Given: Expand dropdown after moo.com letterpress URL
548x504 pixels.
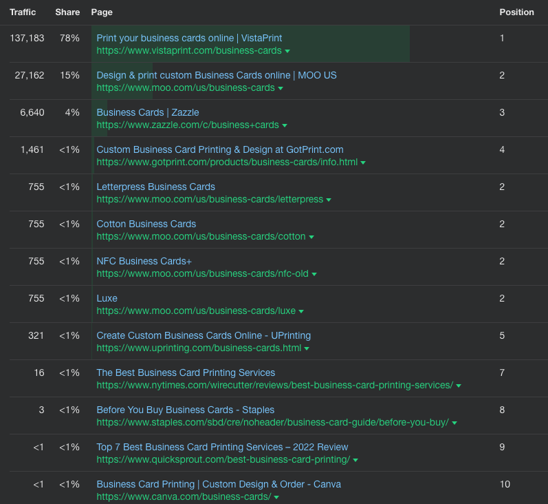Looking at the screenshot, I should pos(329,200).
